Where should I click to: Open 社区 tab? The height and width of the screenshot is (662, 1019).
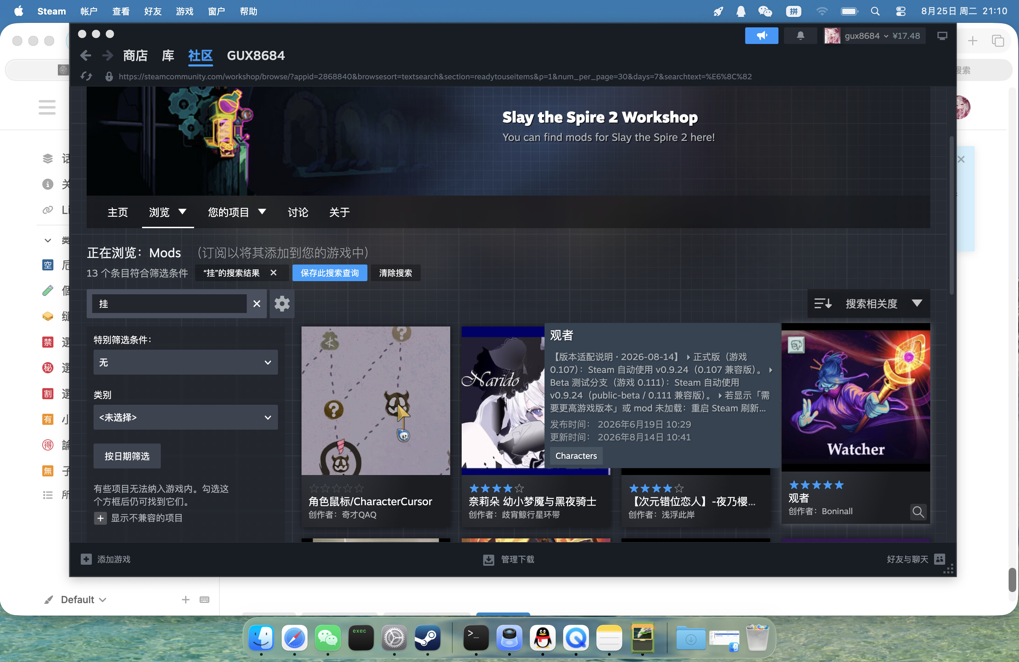200,56
